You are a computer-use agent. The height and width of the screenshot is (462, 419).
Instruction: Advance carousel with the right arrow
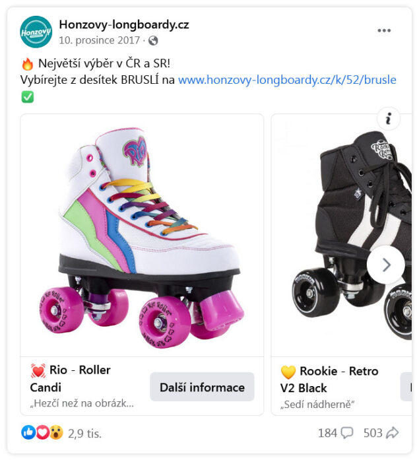click(x=386, y=265)
